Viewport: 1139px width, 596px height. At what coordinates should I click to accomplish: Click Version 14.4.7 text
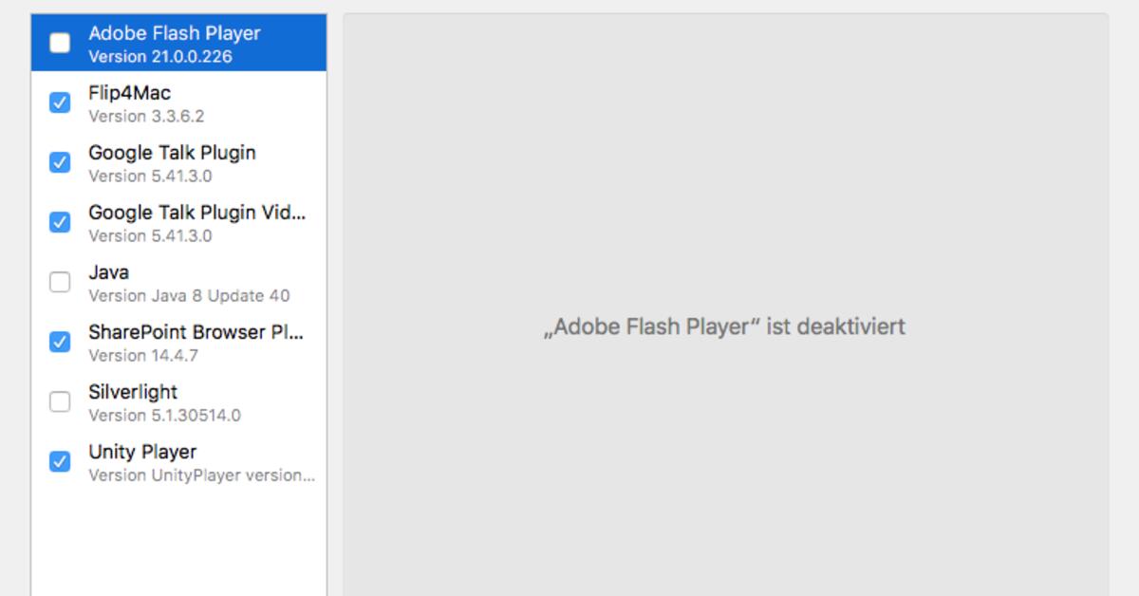pos(143,355)
